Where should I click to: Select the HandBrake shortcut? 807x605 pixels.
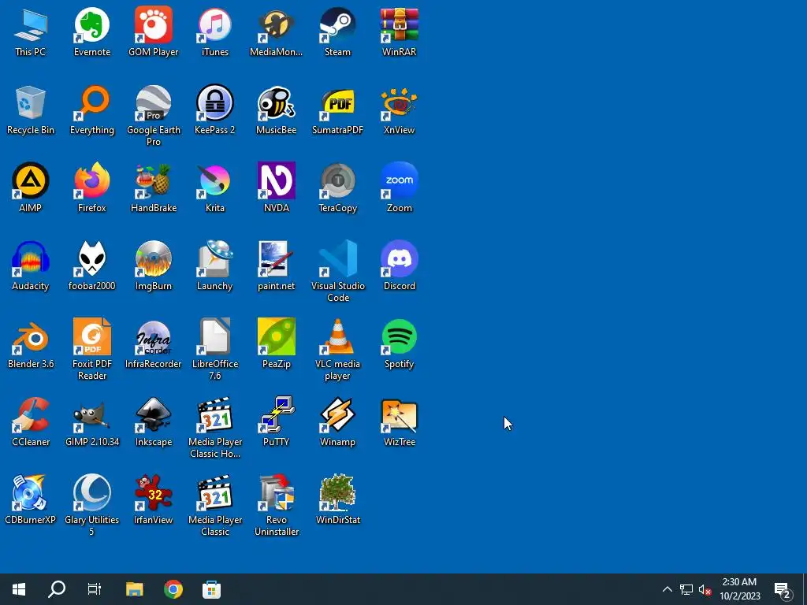[154, 180]
